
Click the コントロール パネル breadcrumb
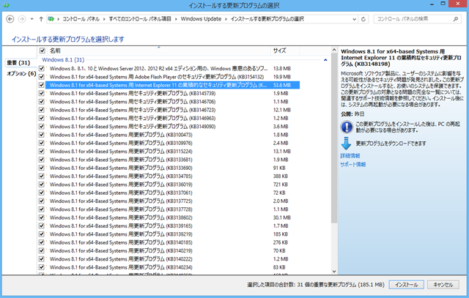[81, 19]
